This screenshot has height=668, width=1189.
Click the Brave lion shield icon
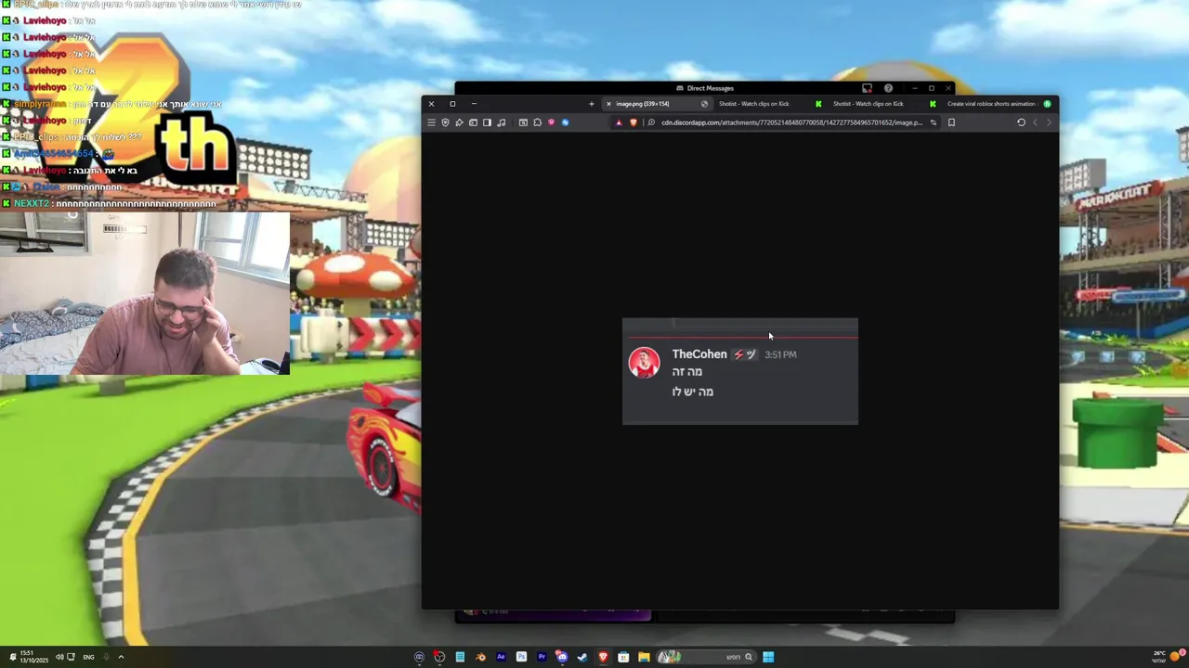click(634, 122)
